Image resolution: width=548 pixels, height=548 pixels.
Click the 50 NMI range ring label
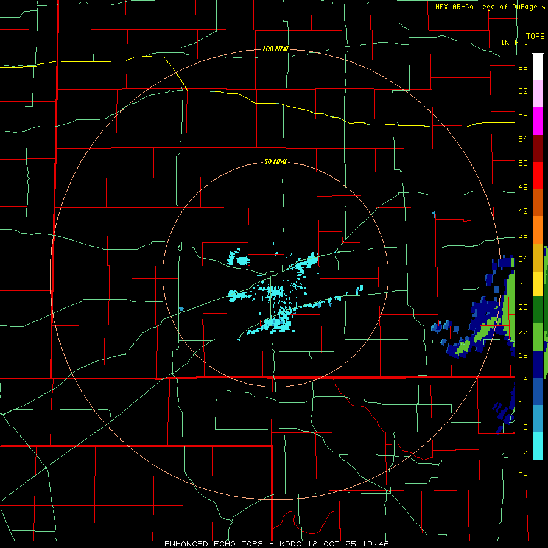pos(275,161)
